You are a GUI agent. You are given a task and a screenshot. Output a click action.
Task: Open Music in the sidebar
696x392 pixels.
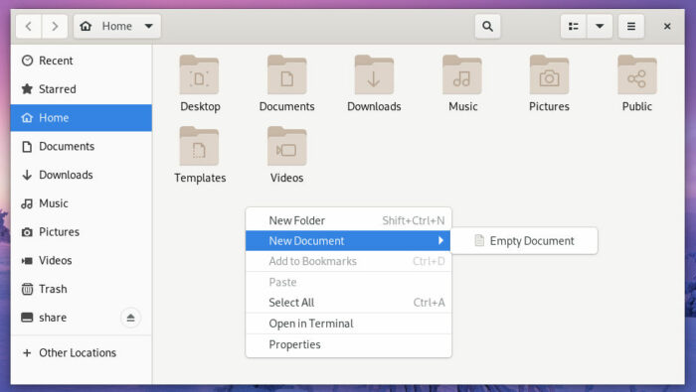pos(82,203)
